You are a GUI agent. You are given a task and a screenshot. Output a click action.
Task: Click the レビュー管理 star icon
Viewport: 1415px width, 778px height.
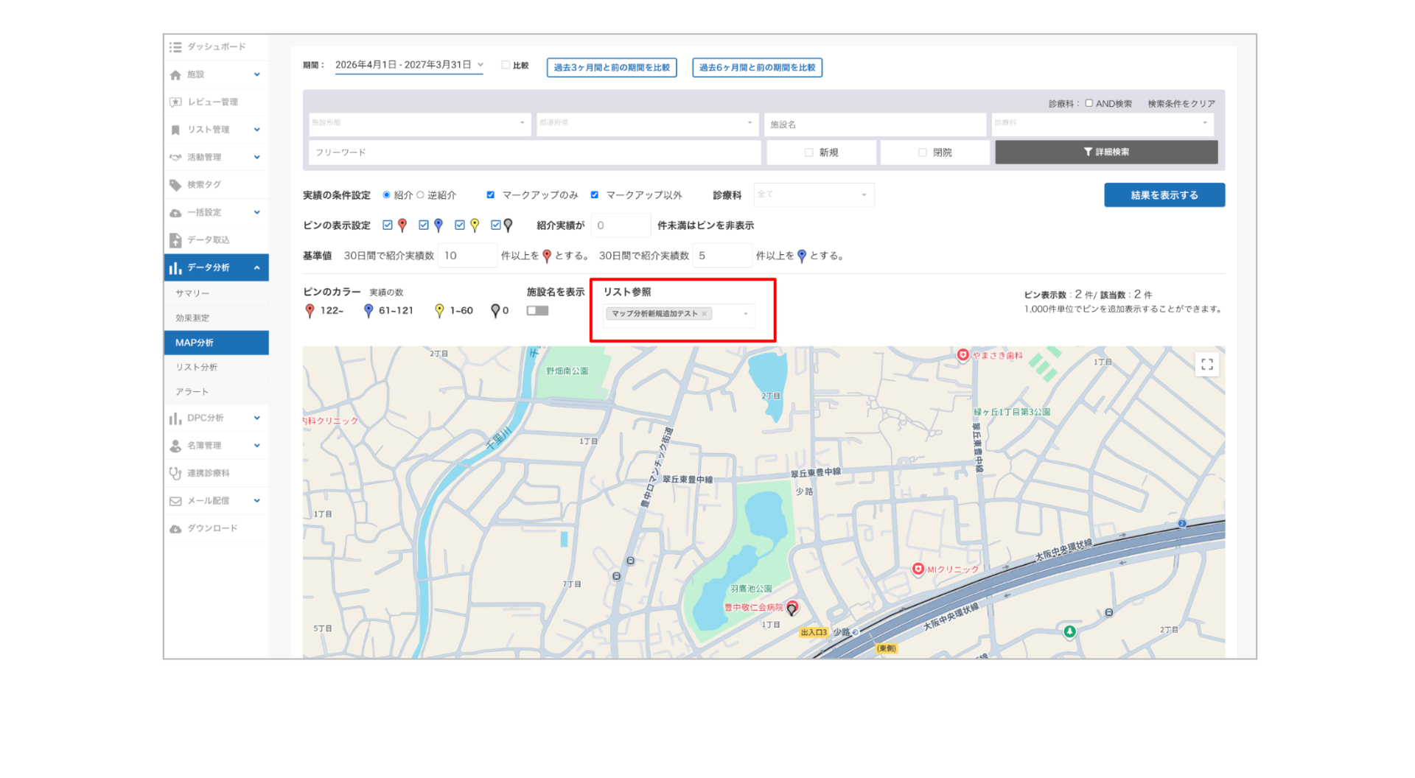click(175, 102)
